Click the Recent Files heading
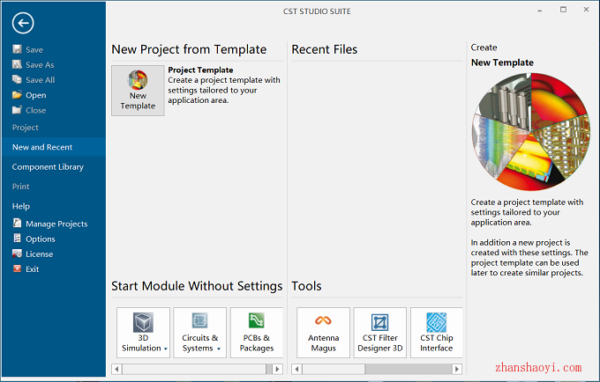This screenshot has height=382, width=600. click(325, 49)
